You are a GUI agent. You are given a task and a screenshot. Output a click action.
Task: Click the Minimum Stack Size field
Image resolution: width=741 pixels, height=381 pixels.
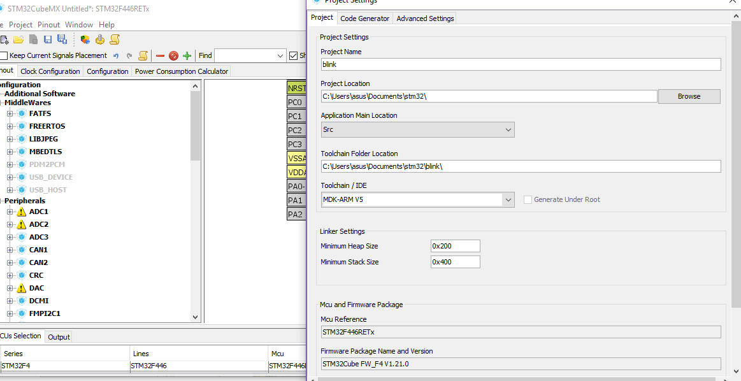tap(455, 262)
